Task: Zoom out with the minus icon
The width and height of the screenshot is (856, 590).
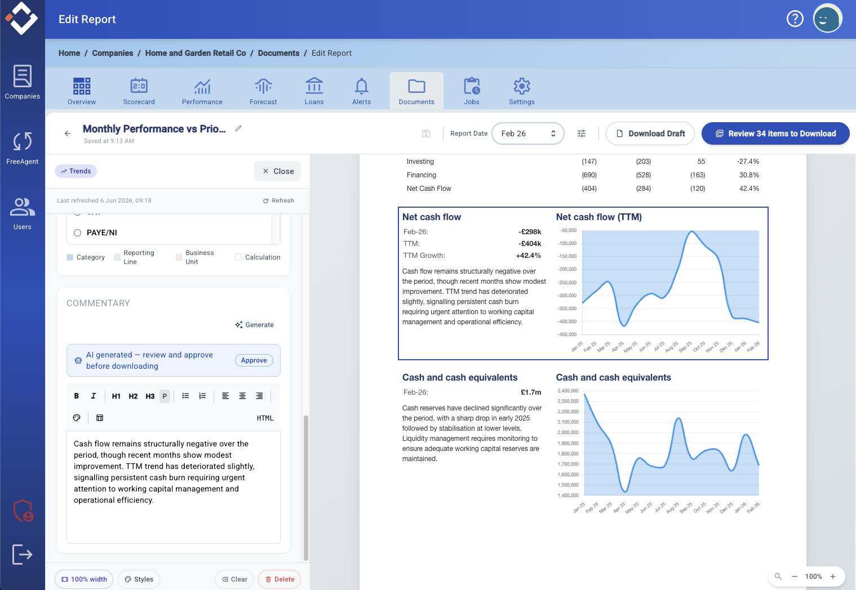Action: click(x=795, y=576)
